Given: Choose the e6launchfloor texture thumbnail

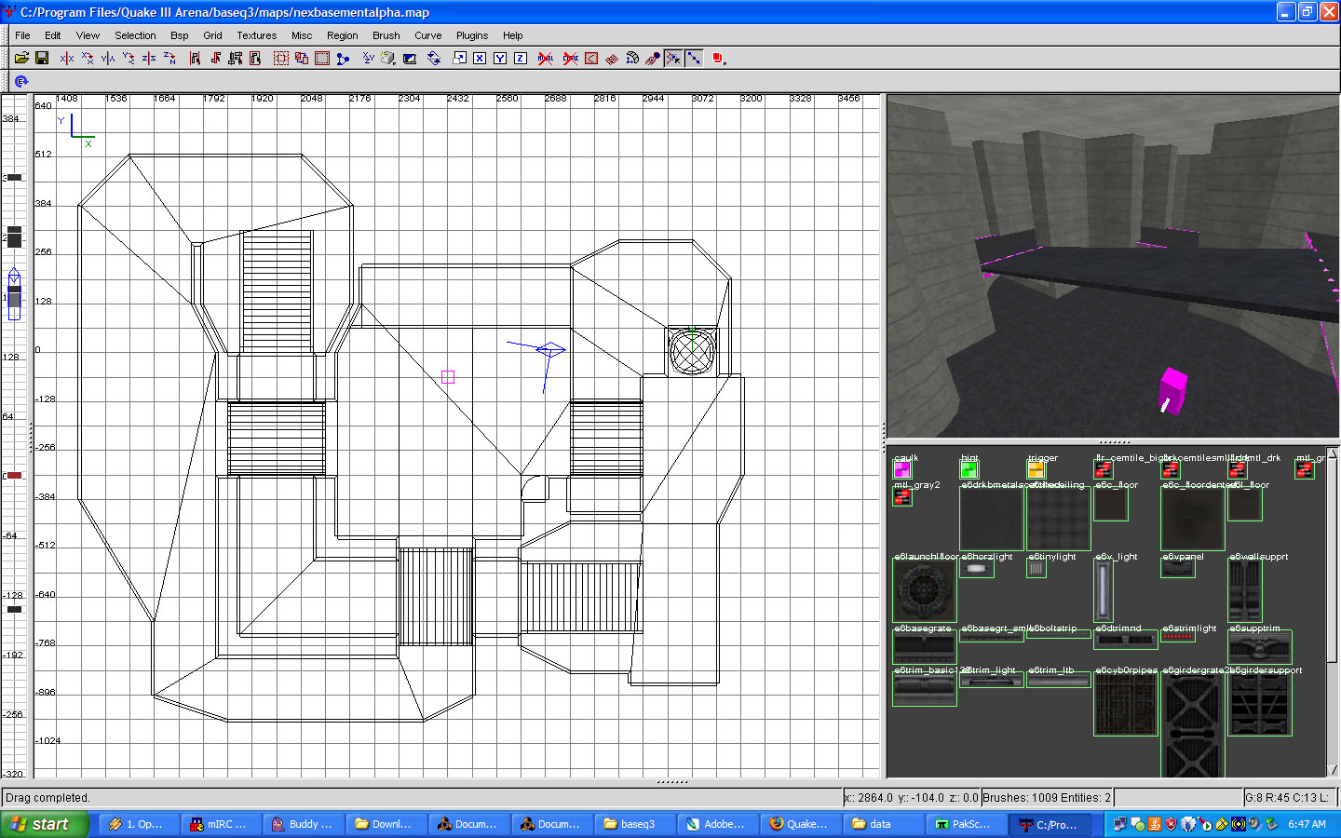Looking at the screenshot, I should tap(924, 591).
